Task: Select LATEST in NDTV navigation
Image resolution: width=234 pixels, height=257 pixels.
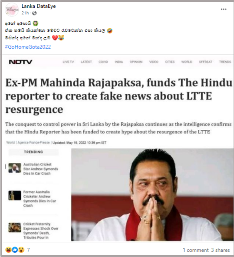Action: point(86,62)
